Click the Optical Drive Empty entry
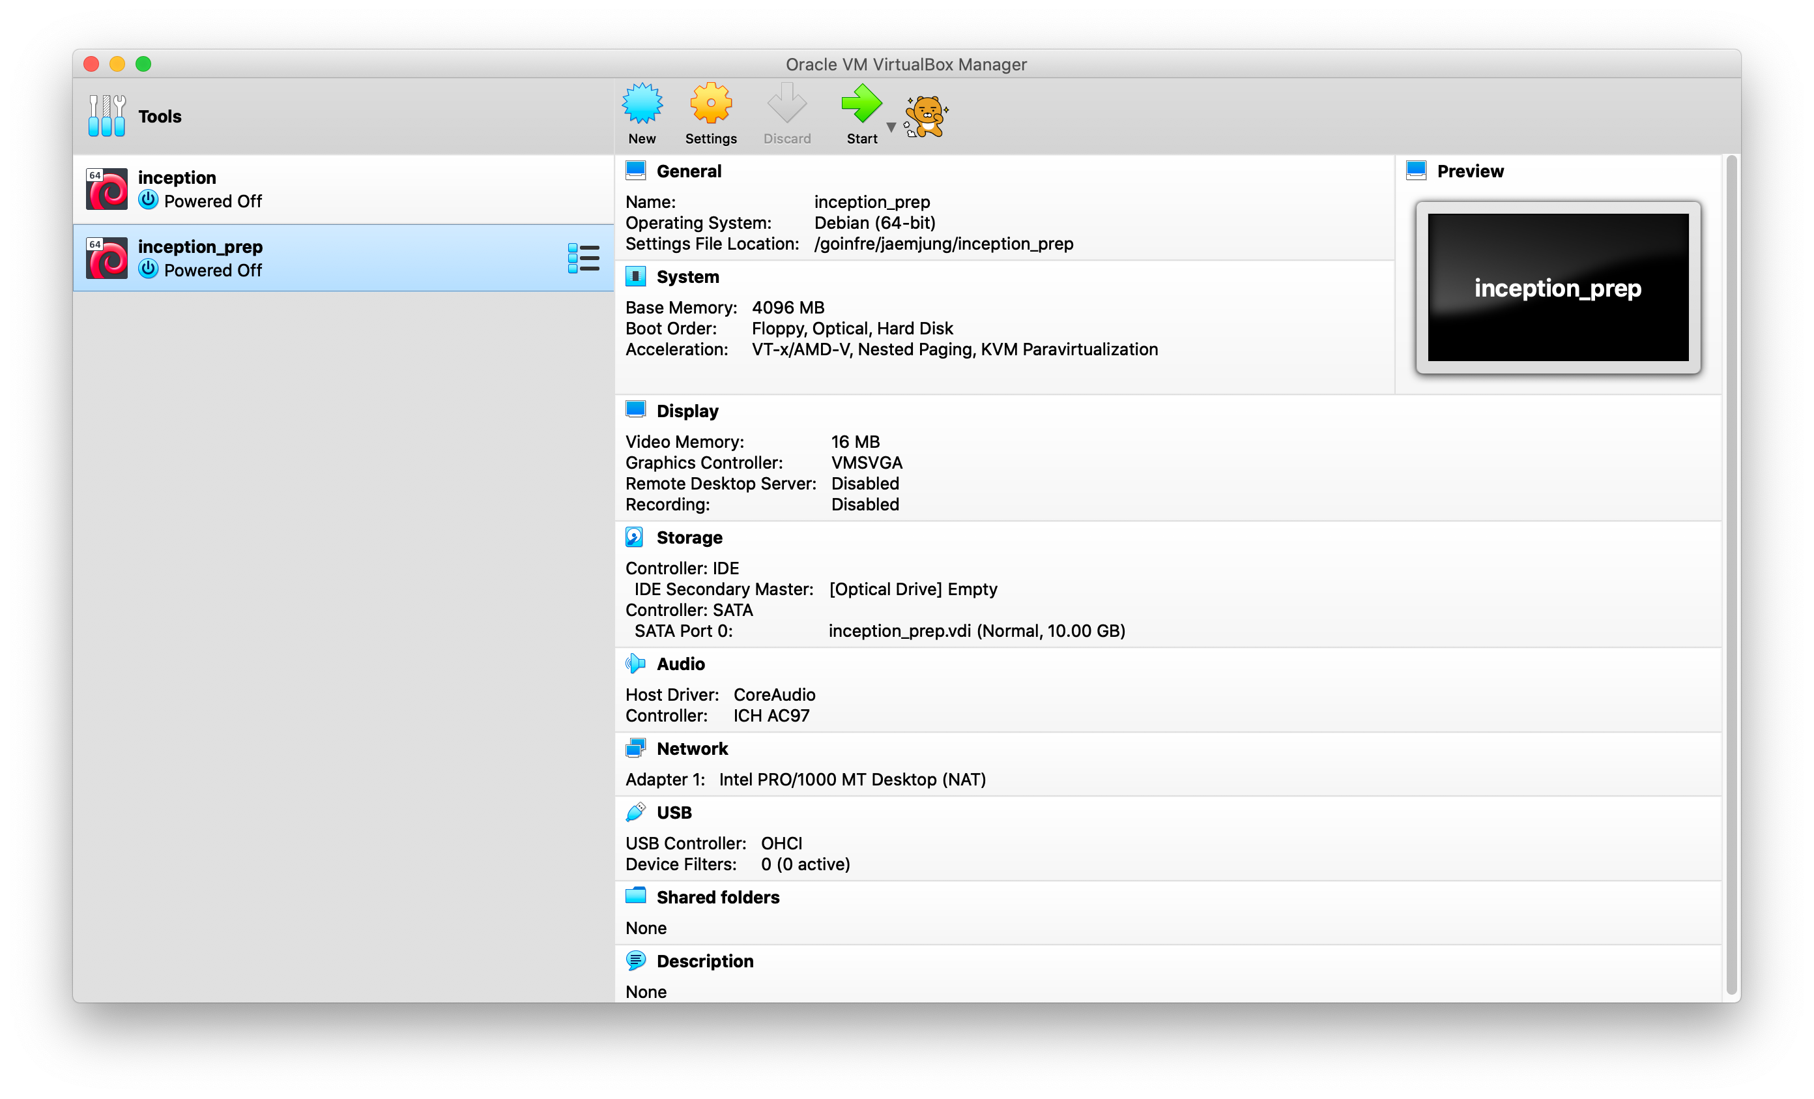The height and width of the screenshot is (1099, 1814). click(913, 589)
